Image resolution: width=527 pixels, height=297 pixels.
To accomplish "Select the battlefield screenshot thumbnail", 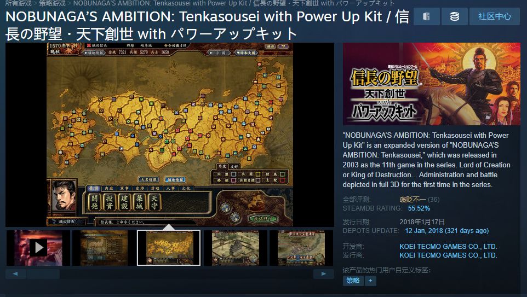I will click(x=301, y=248).
